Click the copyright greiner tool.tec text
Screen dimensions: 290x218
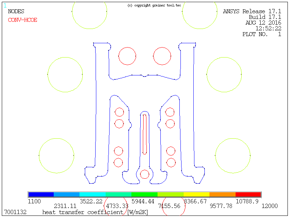click(154, 5)
